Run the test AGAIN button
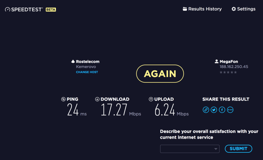This screenshot has height=160, width=263. tap(160, 74)
